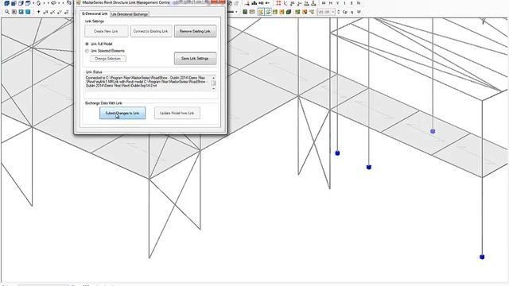Click the Submit Changes to Link button
The height and width of the screenshot is (286, 509).
pyautogui.click(x=122, y=113)
